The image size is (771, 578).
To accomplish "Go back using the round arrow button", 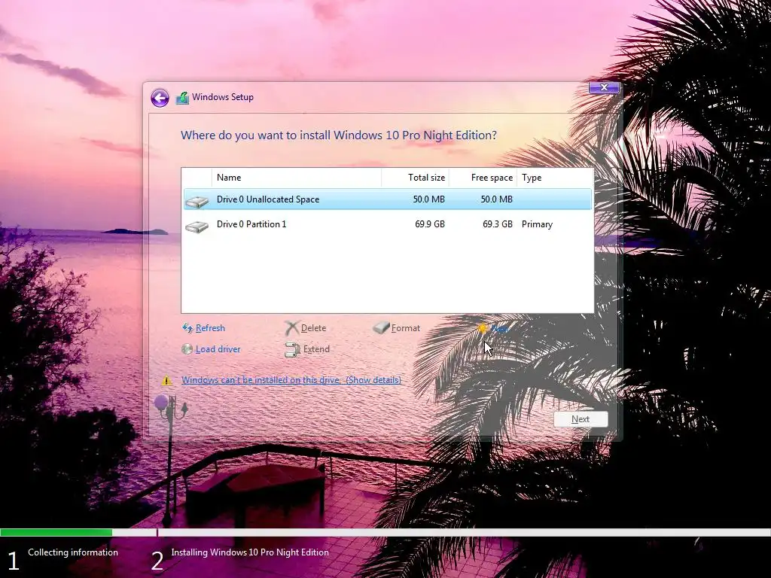I will (x=160, y=98).
